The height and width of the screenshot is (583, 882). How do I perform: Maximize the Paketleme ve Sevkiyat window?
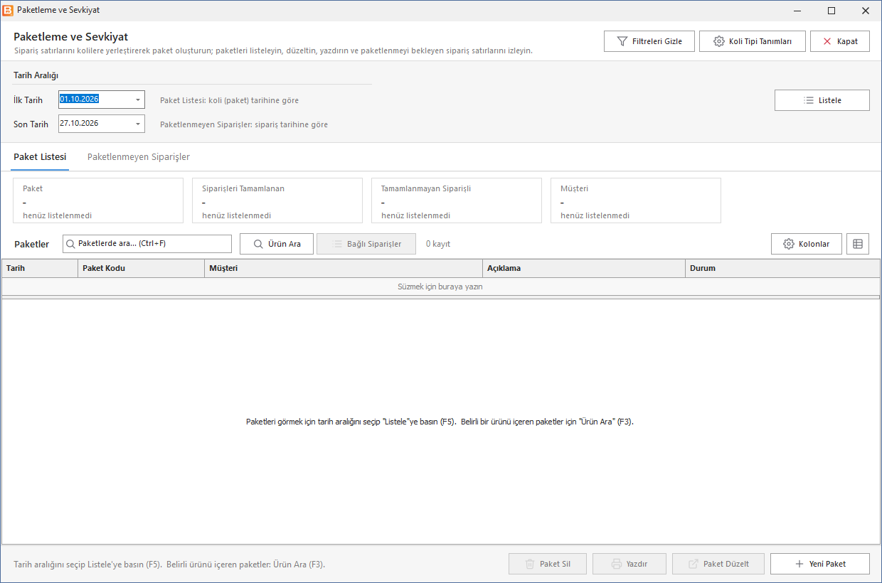point(831,11)
